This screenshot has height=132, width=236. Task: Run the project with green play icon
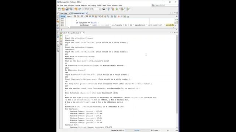117,9
